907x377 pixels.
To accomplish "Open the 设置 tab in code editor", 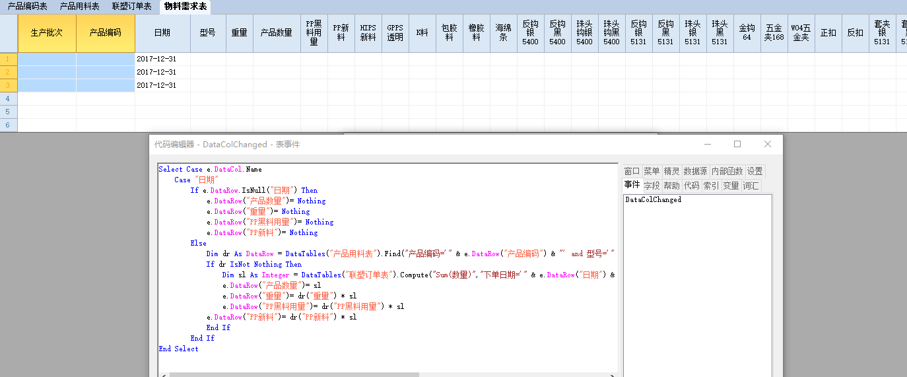I will click(x=755, y=172).
